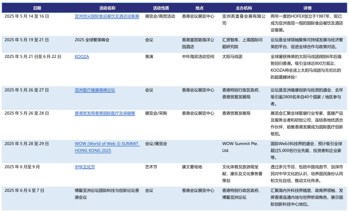
Task: Select the date 2025年6月6至7日
Action: pyautogui.click(x=24, y=191)
